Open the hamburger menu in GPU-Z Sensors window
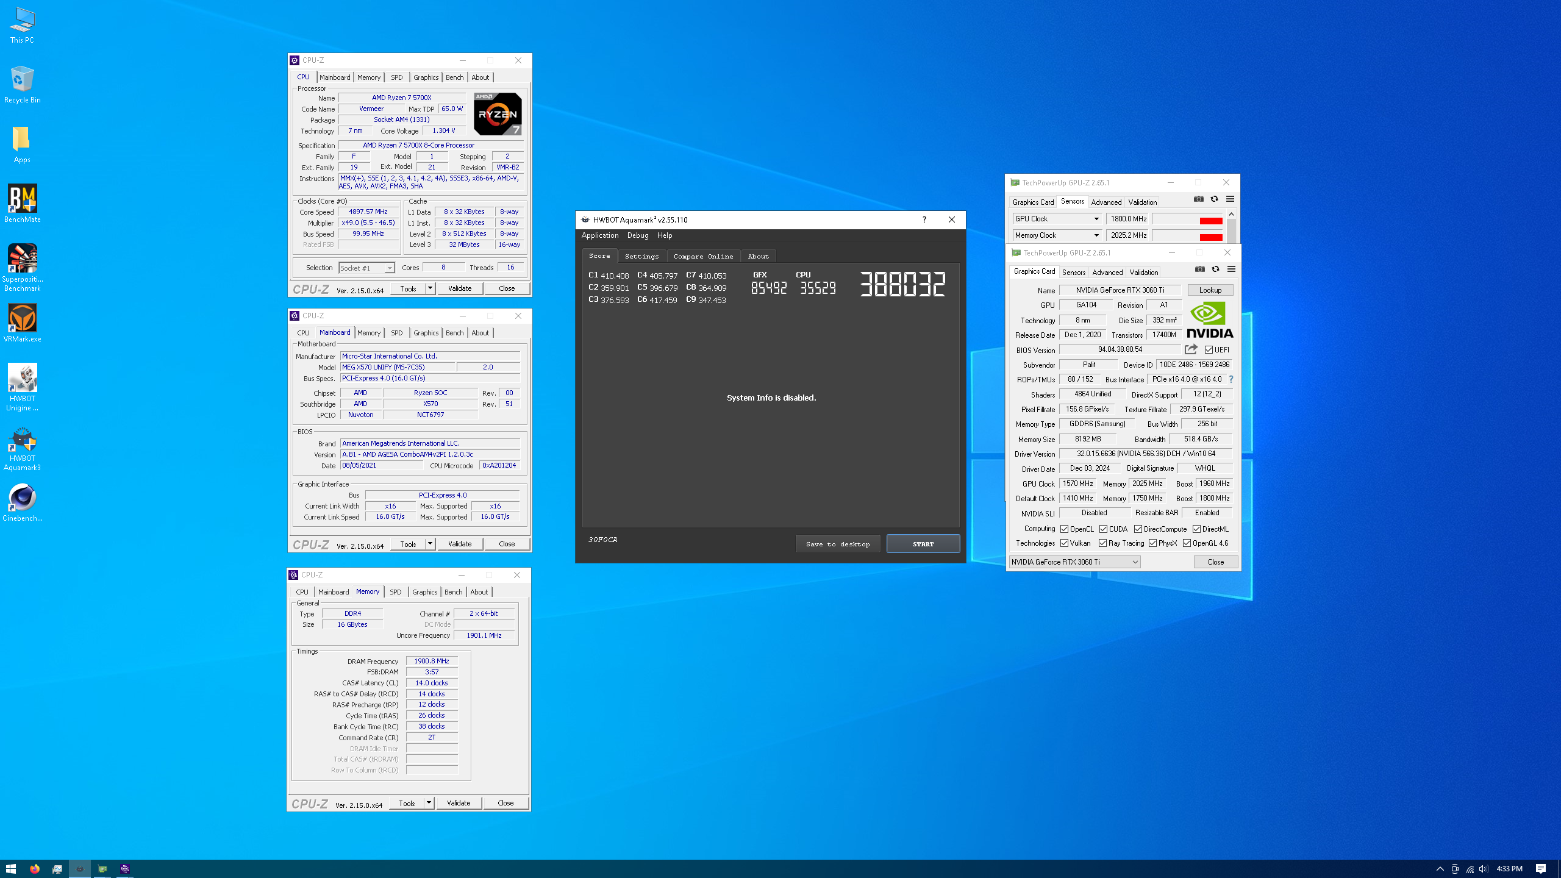The height and width of the screenshot is (878, 1561). coord(1230,199)
